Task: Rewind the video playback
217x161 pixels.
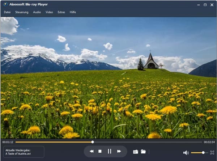Action: tap(92, 151)
